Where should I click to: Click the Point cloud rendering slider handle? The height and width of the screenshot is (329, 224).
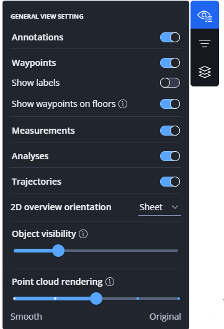tap(96, 299)
